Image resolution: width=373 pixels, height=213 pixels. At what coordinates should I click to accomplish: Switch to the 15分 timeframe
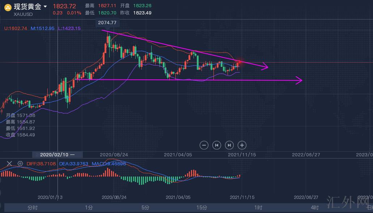[x=202, y=208]
